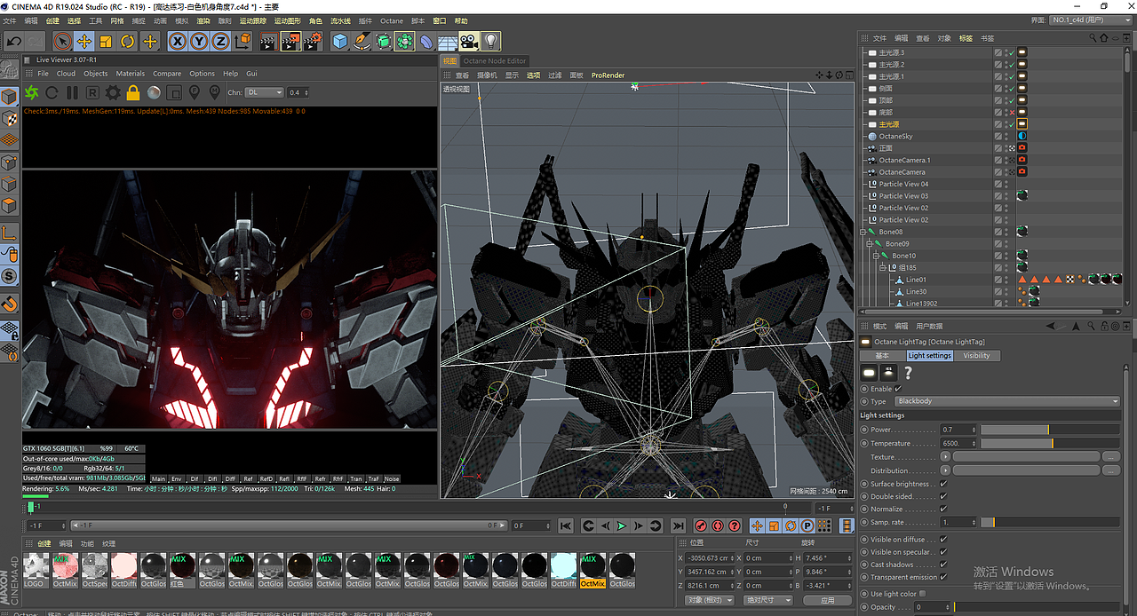Toggle Surface brightness checkbox
Viewport: 1137px width, 616px height.
943,484
